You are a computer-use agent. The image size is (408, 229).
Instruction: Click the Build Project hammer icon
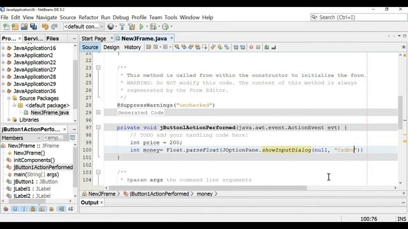[122, 27]
